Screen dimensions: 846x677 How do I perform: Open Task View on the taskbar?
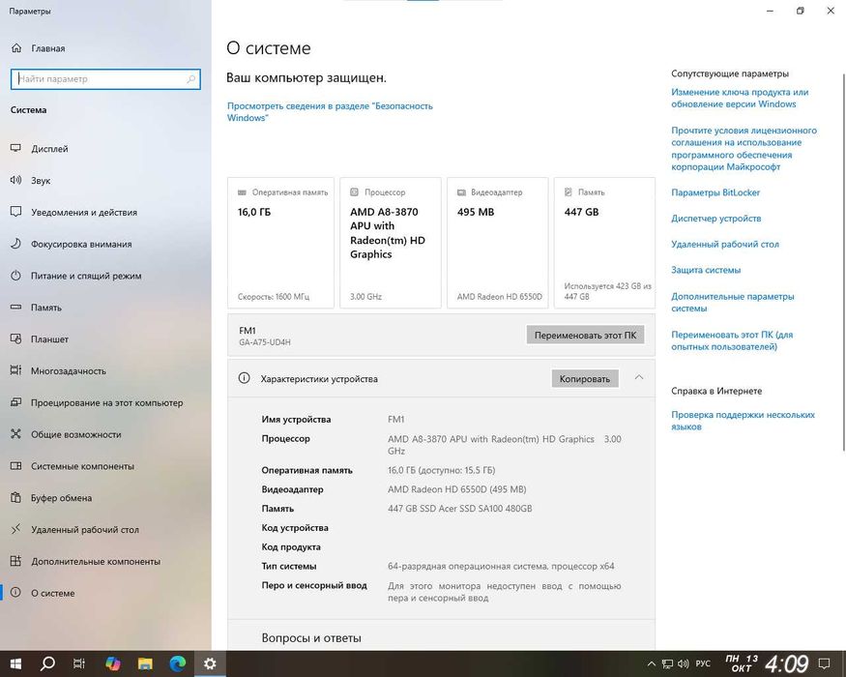(x=79, y=663)
